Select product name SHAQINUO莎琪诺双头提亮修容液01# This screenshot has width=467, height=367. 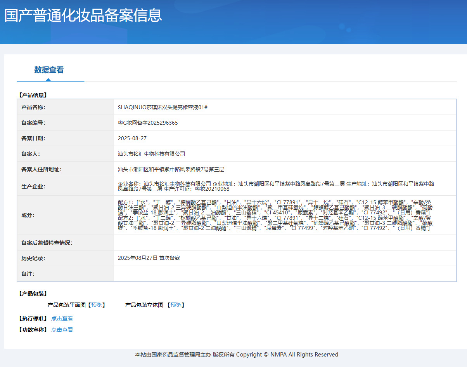click(163, 107)
